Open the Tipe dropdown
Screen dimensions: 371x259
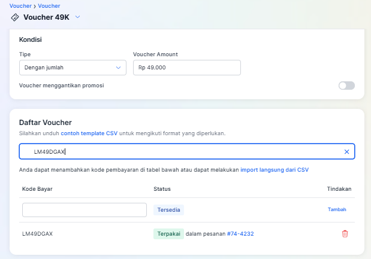(x=73, y=68)
